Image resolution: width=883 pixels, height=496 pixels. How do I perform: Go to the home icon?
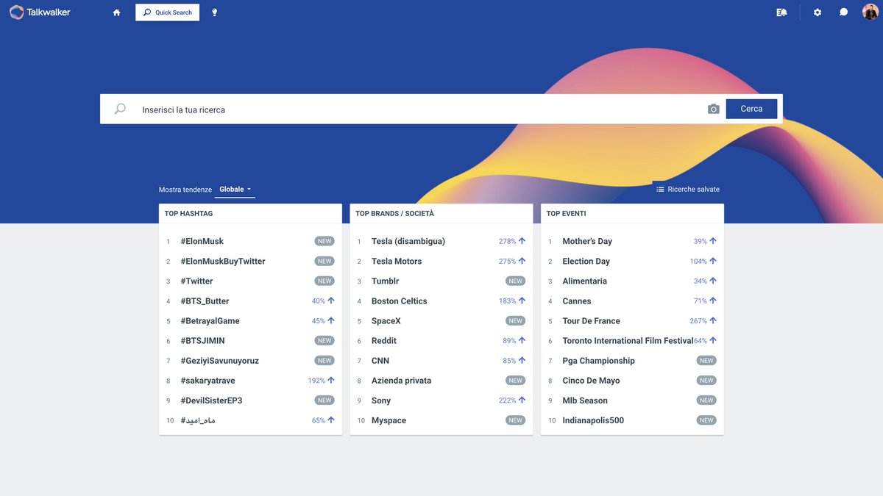point(116,12)
